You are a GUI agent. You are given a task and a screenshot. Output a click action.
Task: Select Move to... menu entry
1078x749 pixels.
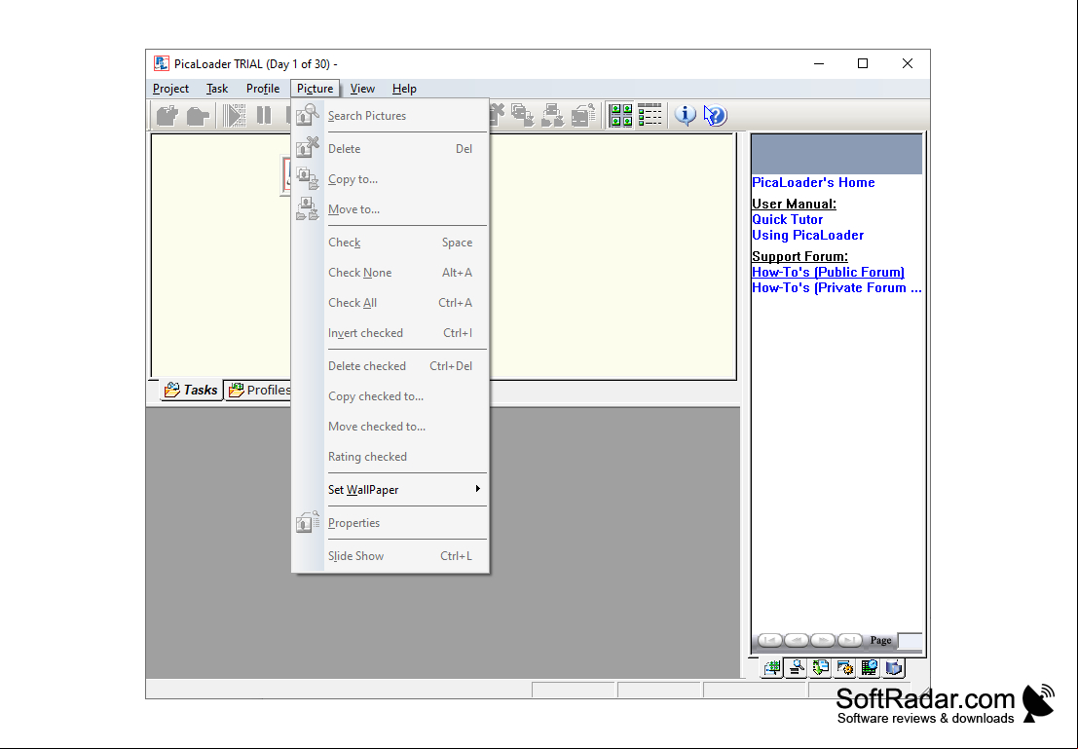point(390,209)
